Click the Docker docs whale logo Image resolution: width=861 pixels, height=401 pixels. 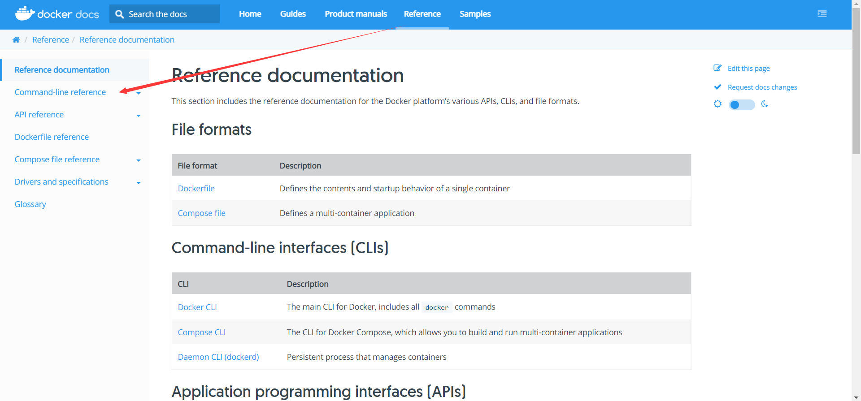tap(25, 13)
